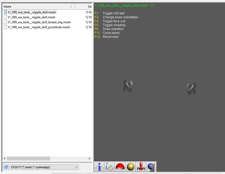Click the blue ball with hand icon
Viewport: 225px width, 174px height.
(x=151, y=167)
